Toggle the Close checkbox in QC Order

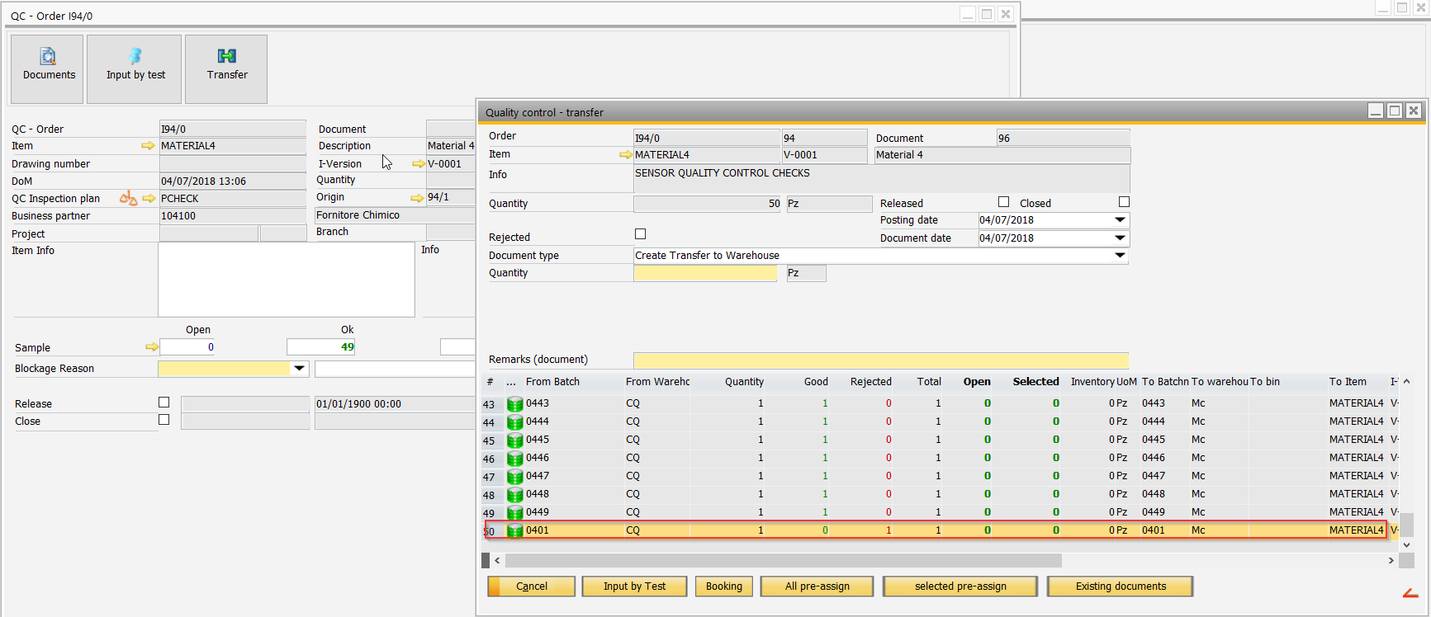[163, 420]
